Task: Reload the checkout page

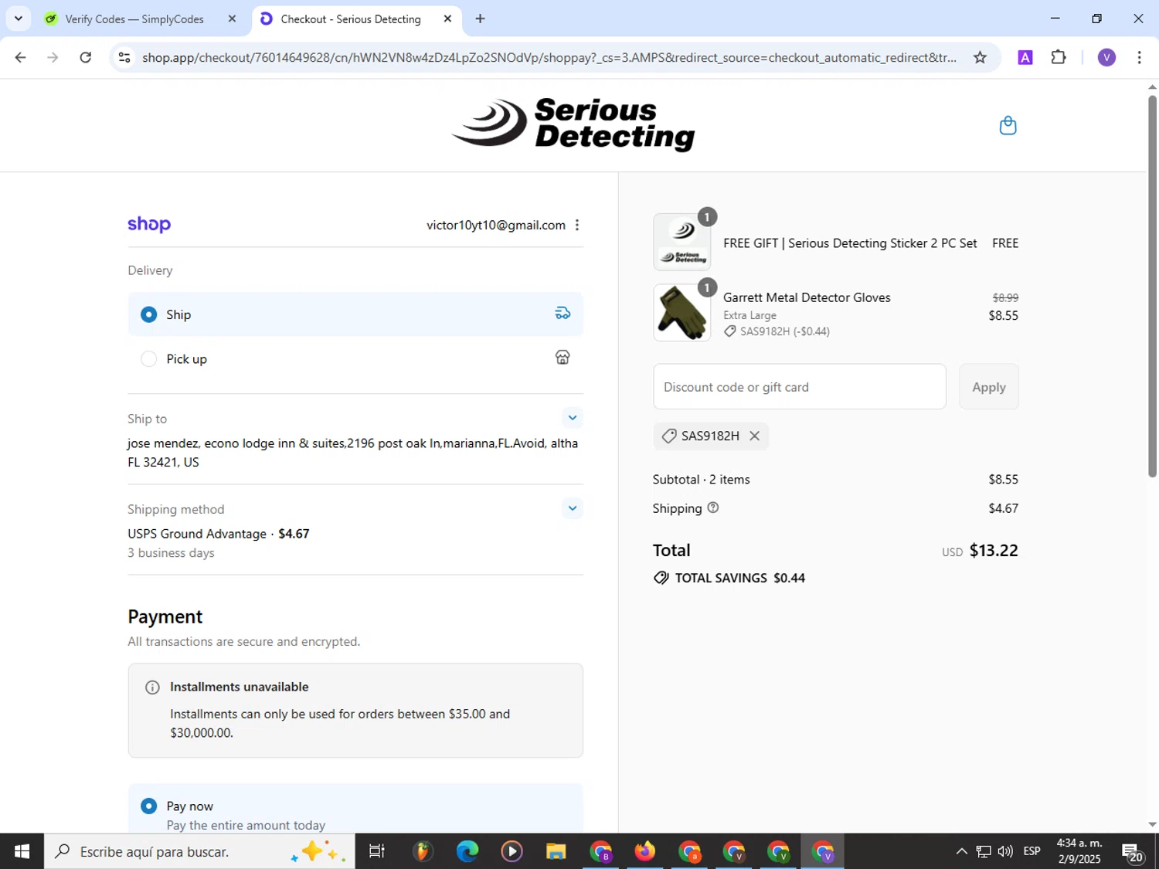Action: [x=86, y=57]
